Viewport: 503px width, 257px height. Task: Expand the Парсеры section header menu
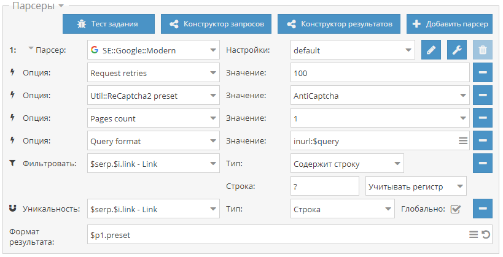point(61,6)
